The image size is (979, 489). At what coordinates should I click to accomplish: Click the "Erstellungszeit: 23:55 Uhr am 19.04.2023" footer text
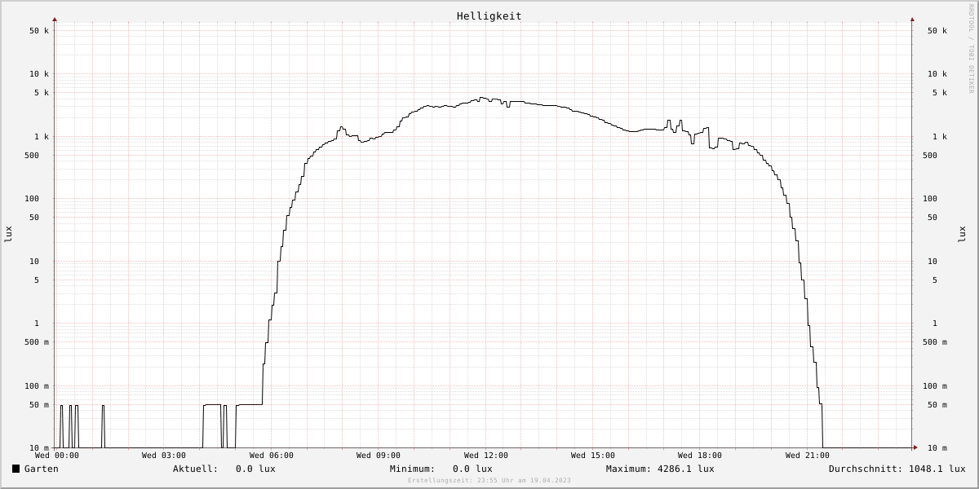point(489,481)
